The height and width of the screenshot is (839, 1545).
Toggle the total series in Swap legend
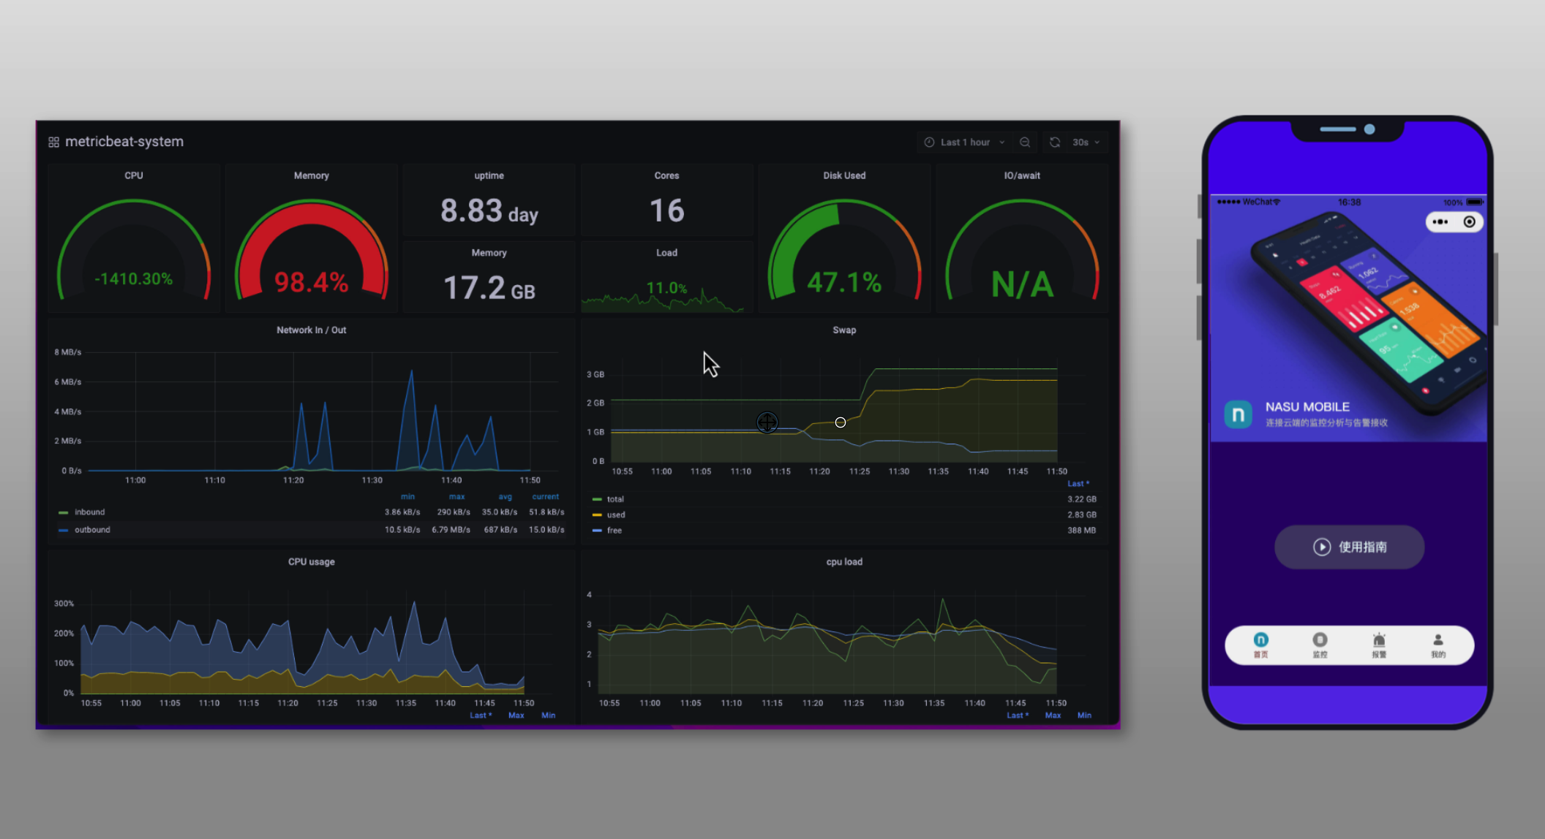pyautogui.click(x=615, y=499)
